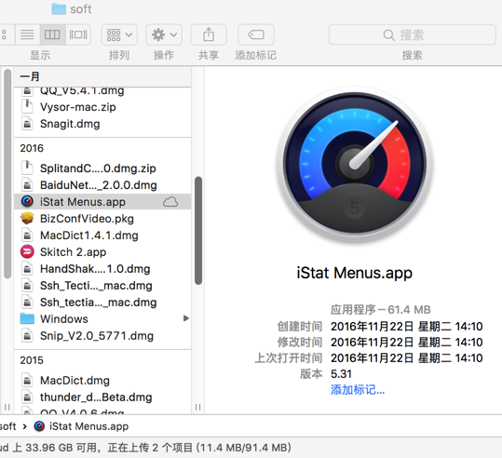Select Vysor-mac.zip file
This screenshot has width=502, height=458.
(x=102, y=107)
